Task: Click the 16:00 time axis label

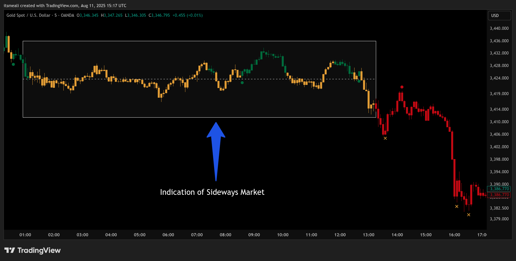Action: [x=454, y=235]
